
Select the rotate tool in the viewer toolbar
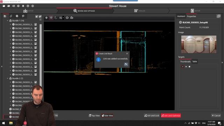[56, 18]
